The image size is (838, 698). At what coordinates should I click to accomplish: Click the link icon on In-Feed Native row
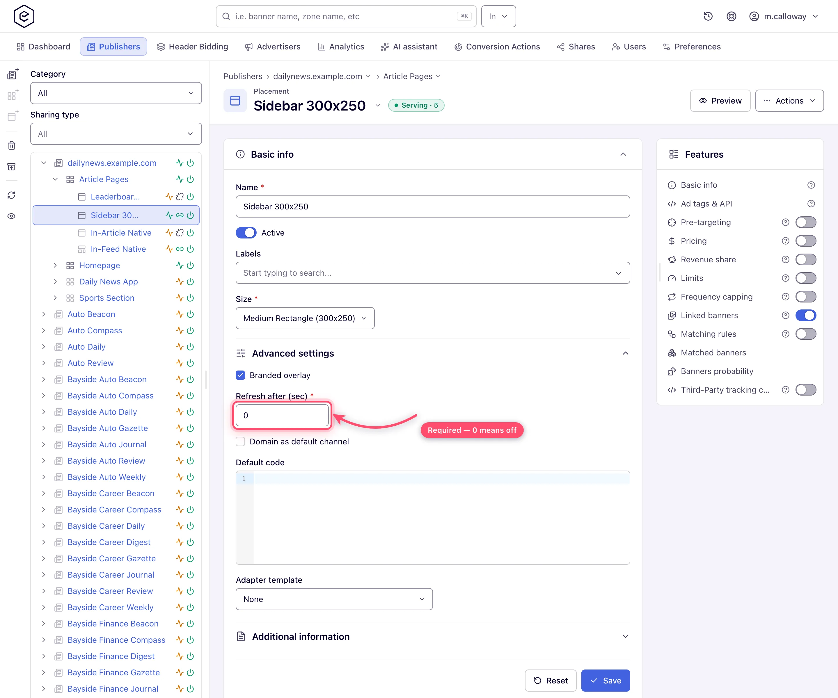[180, 249]
